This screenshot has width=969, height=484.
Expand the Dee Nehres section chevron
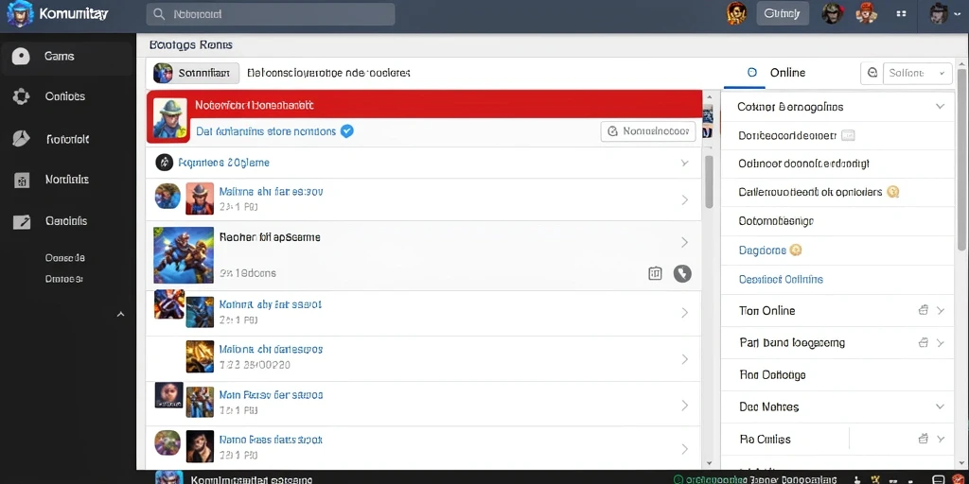point(940,406)
